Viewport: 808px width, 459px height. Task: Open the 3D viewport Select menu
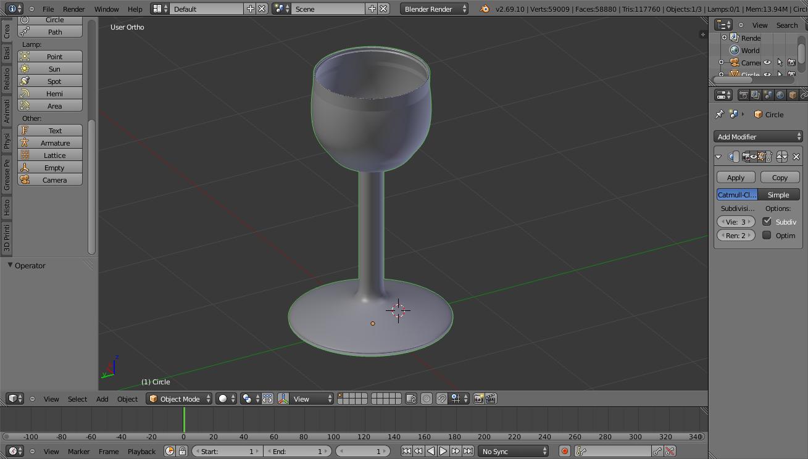coord(77,399)
